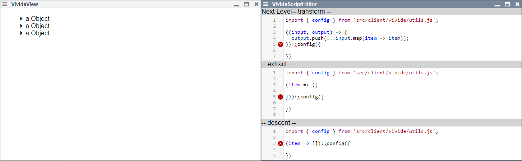Select the '-- extract --' section header
This screenshot has height=161, width=522.
(x=277, y=64)
